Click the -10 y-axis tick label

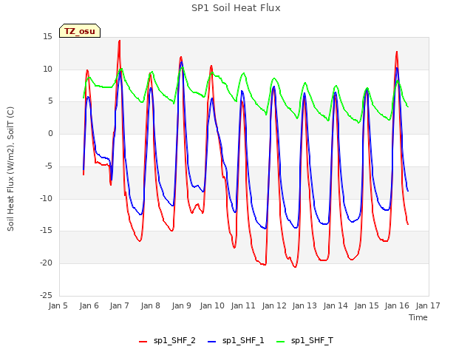(x=46, y=198)
